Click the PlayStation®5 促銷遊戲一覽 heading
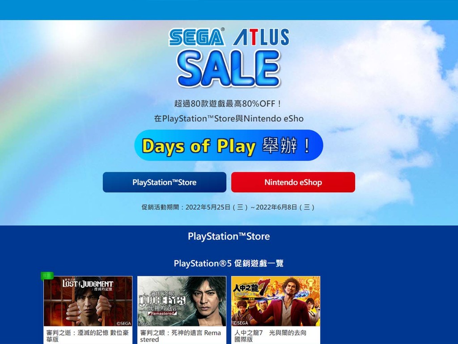 coord(229,263)
